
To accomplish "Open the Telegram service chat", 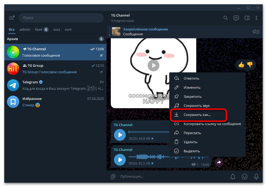I will 55,85.
